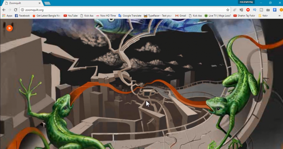Open Shahin Taj Fokir YouTube bookmark
283x149 pixels.
click(x=244, y=16)
